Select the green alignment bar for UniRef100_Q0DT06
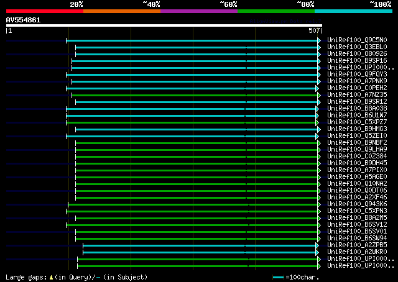 pos(197,191)
